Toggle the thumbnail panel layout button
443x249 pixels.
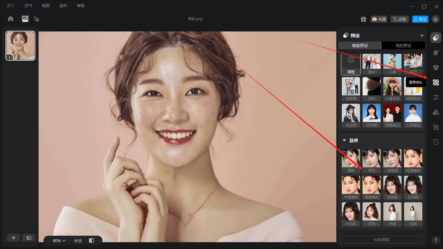pyautogui.click(x=29, y=238)
